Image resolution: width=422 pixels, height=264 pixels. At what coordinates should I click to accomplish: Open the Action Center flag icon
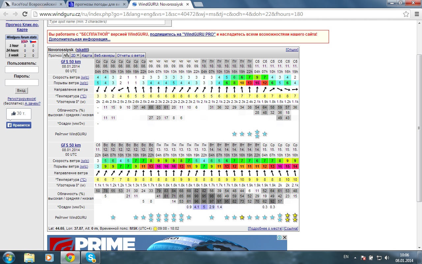click(x=364, y=257)
